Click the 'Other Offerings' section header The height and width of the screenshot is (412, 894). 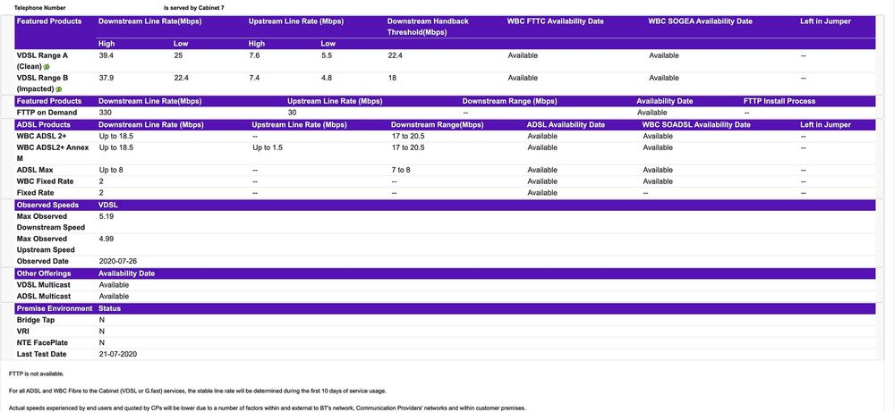(x=44, y=273)
